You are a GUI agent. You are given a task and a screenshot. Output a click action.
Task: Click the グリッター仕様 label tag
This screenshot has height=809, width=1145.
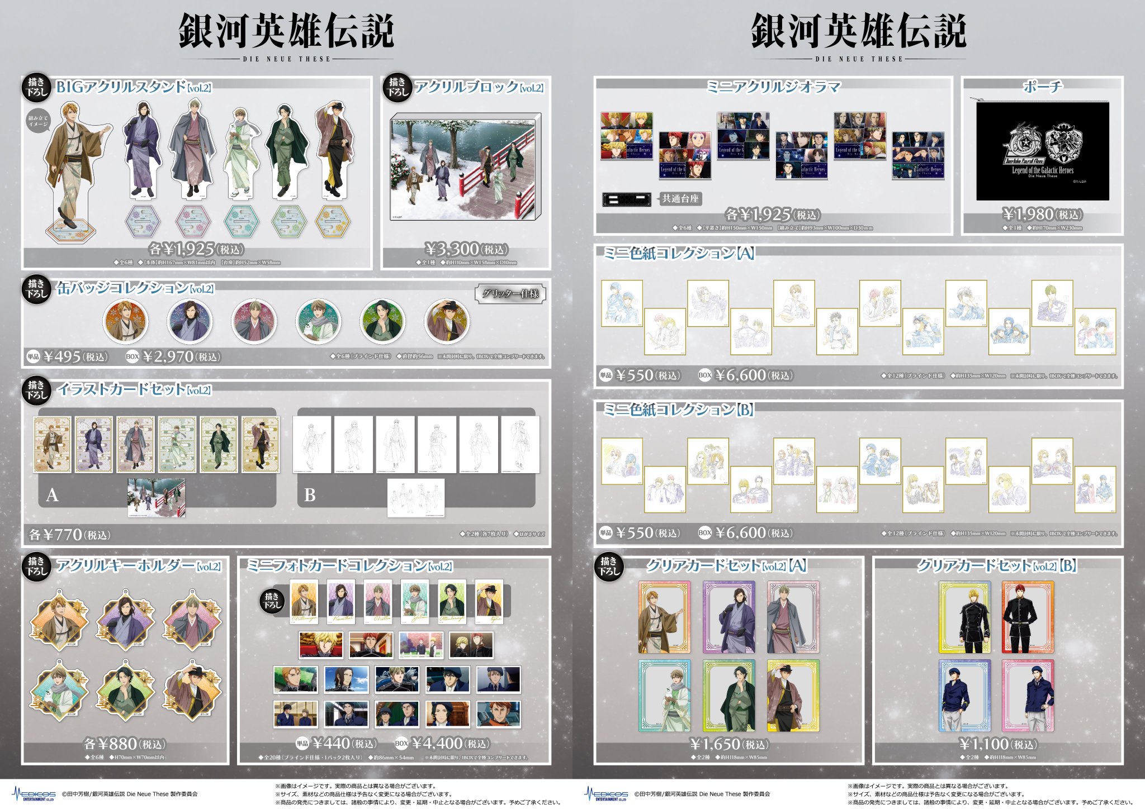coord(510,294)
